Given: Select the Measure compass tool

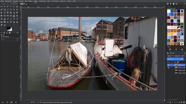Looking at the screenshot, I should coord(14,10).
